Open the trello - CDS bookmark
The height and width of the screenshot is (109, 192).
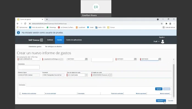[x=101, y=27]
